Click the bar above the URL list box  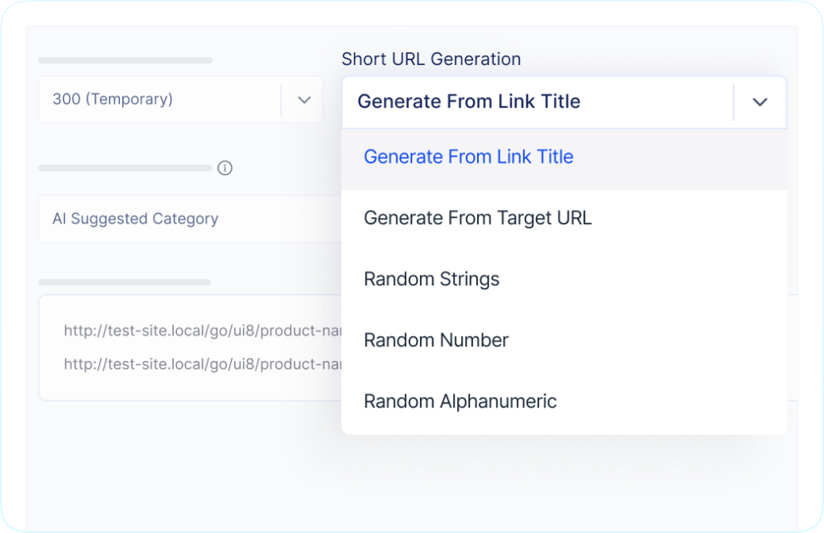[x=123, y=282]
